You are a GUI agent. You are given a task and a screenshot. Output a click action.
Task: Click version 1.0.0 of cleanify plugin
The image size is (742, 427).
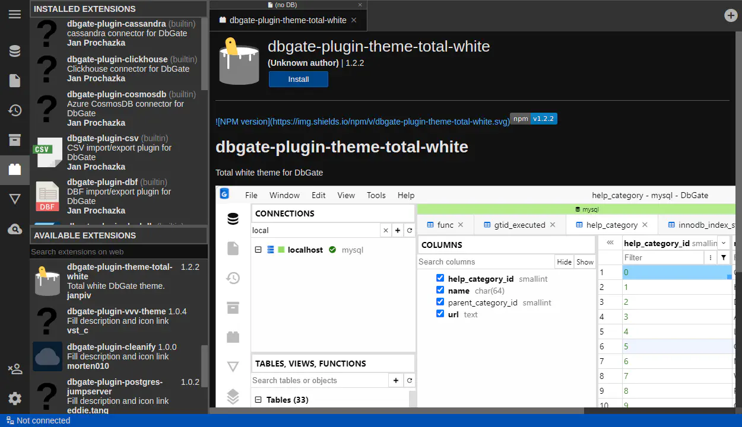(x=167, y=347)
